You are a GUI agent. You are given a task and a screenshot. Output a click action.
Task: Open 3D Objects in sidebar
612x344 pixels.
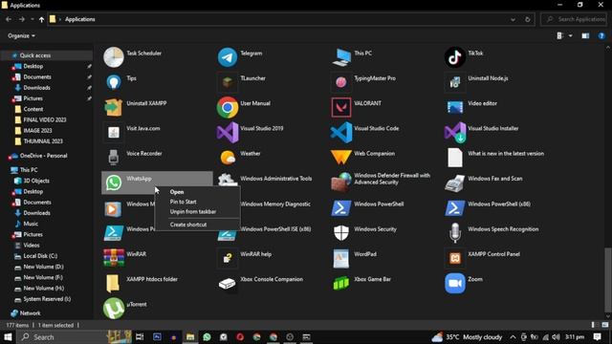pyautogui.click(x=36, y=181)
